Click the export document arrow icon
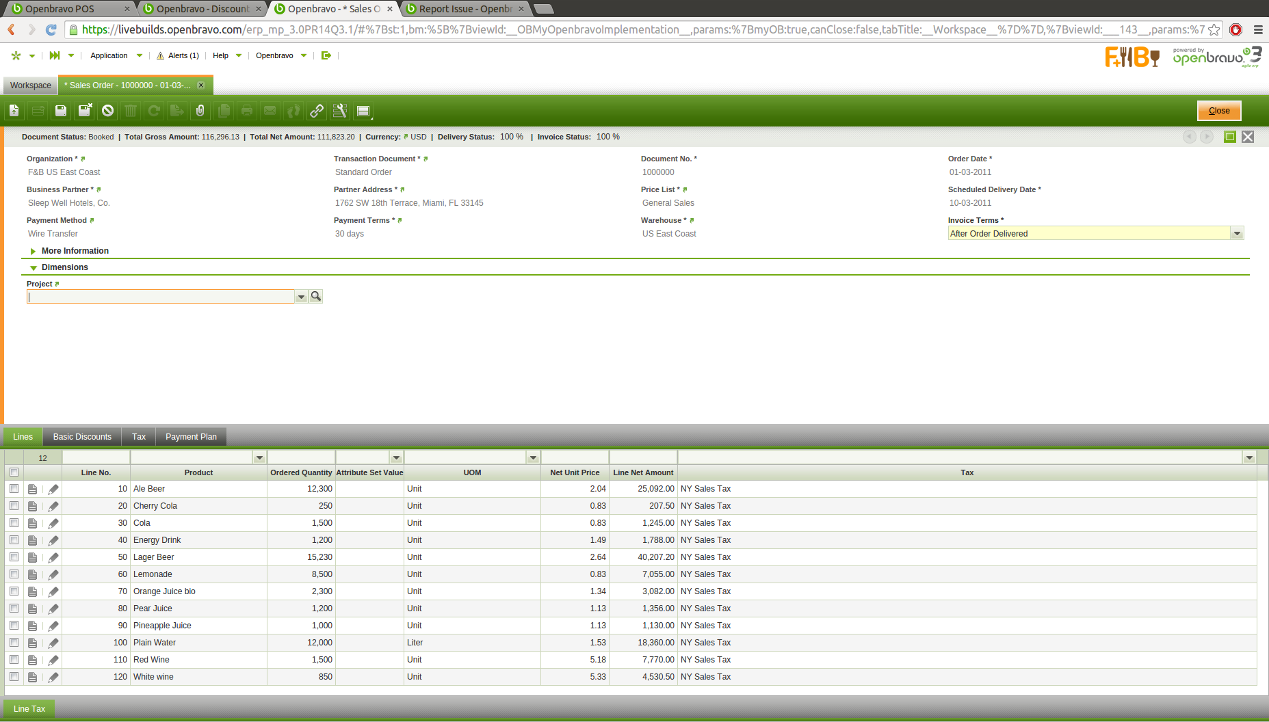The height and width of the screenshot is (722, 1269). 177,111
